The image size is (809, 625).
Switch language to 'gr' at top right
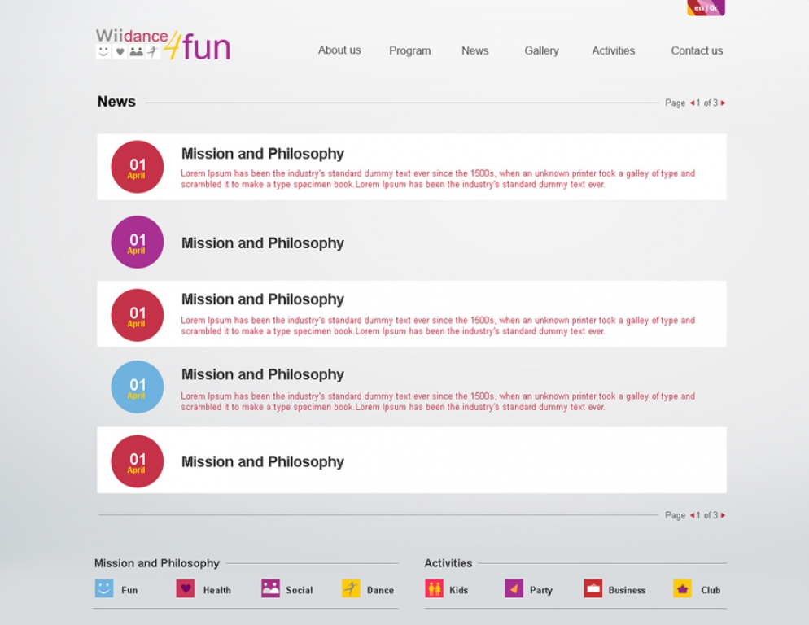714,8
